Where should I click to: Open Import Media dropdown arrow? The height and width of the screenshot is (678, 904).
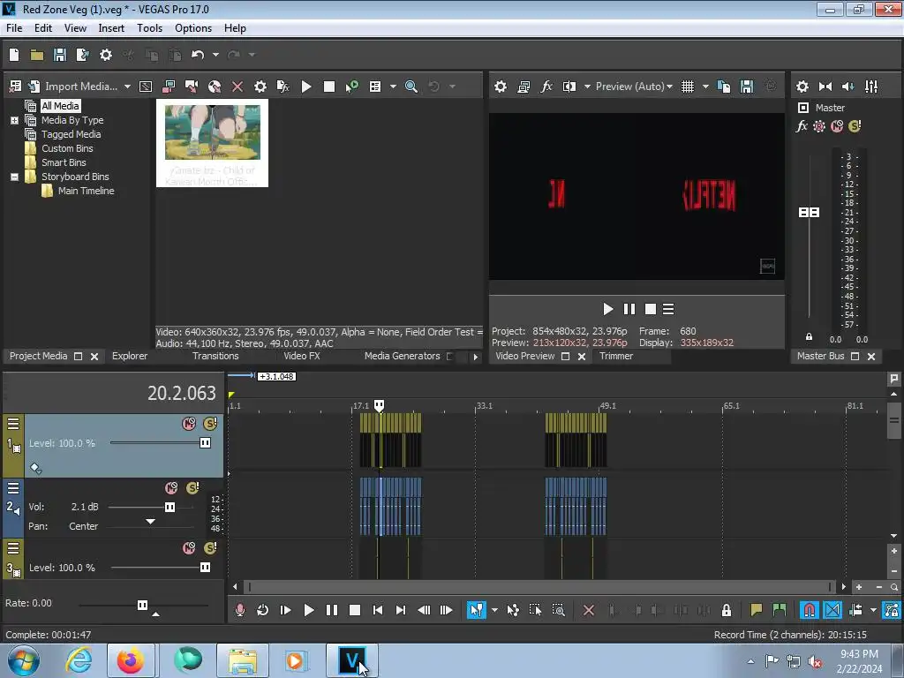pos(127,87)
